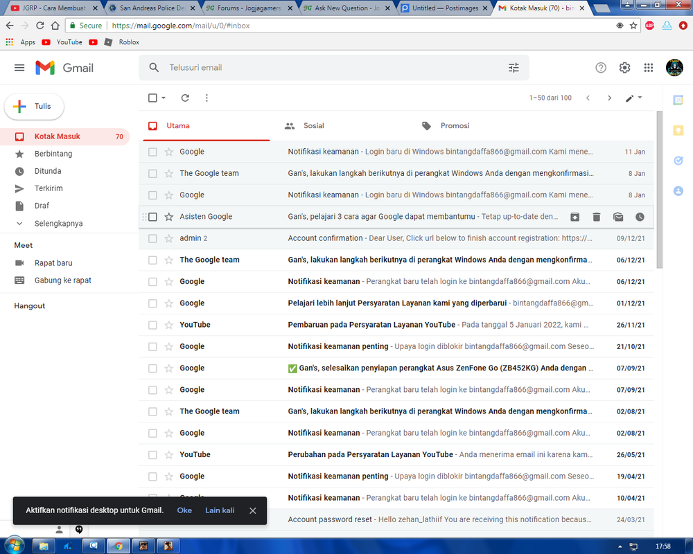Click the Gmail logo
Screen dimensions: 693x554
(x=64, y=68)
